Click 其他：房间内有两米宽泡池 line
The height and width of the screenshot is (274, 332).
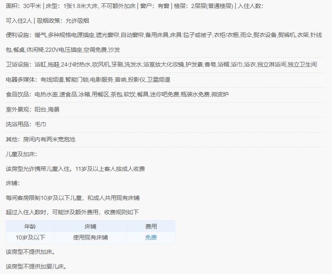tap(40, 140)
